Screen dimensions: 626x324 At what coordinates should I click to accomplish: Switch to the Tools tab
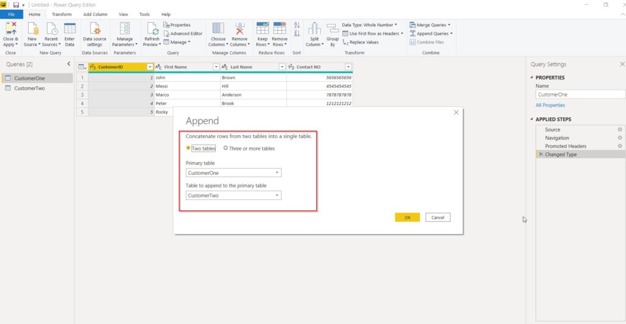pos(144,14)
